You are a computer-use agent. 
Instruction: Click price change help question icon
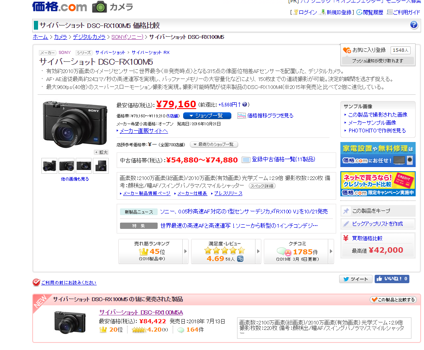point(245,104)
